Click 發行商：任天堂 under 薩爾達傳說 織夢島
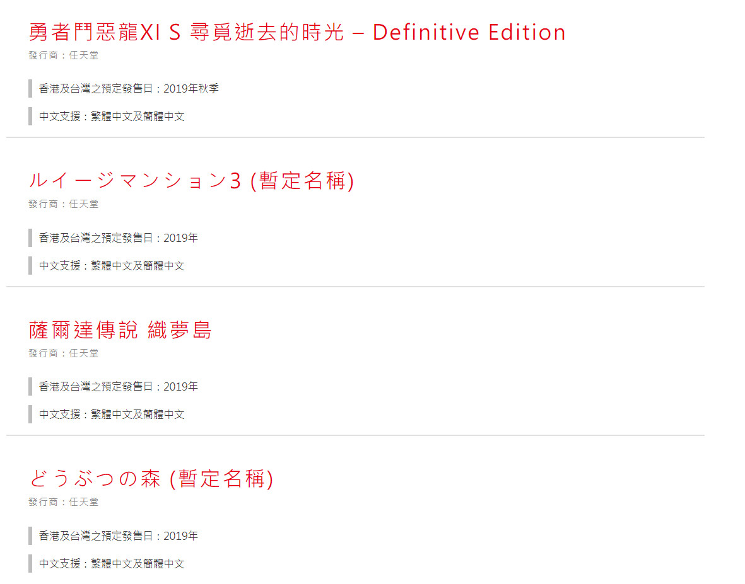 click(63, 353)
